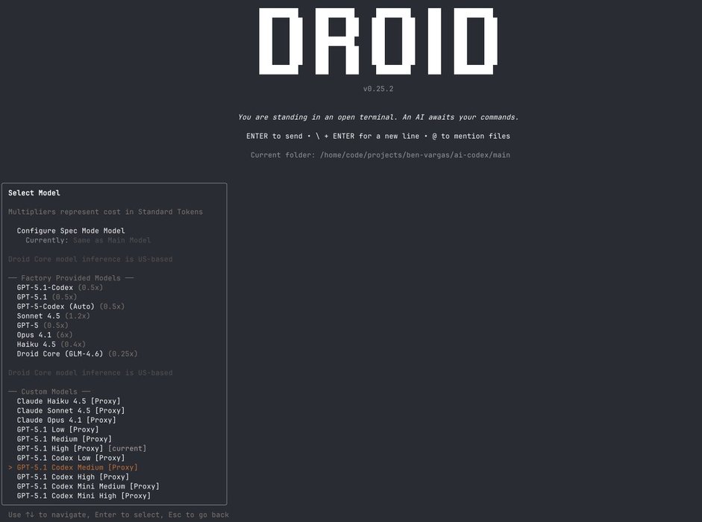Screen dimensions: 702x522
Task: Choose GPT-5.1 Codex High [Proxy]
Action: tap(73, 477)
